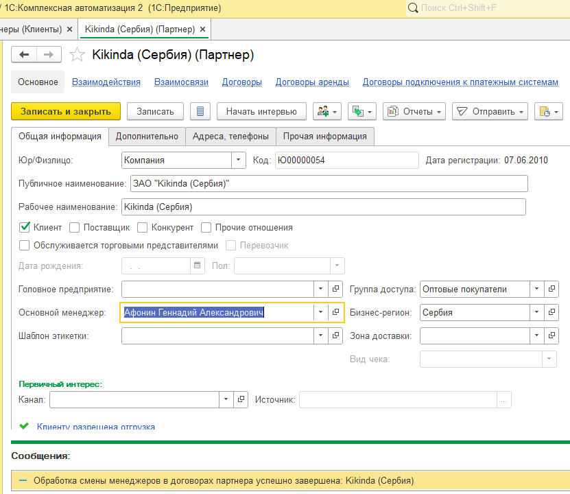Click the Записать button
The width and height of the screenshot is (570, 494).
coord(155,111)
